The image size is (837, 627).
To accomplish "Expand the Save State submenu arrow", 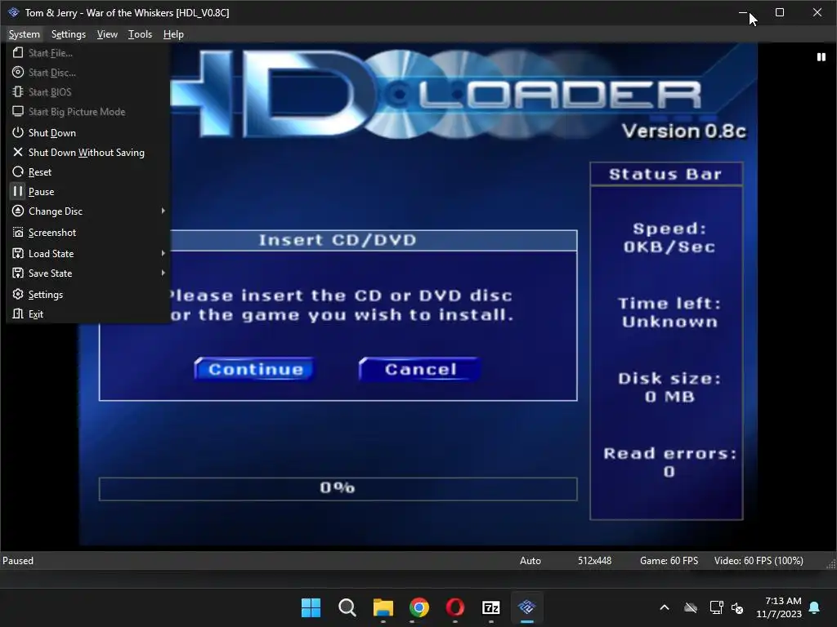I will [x=163, y=273].
